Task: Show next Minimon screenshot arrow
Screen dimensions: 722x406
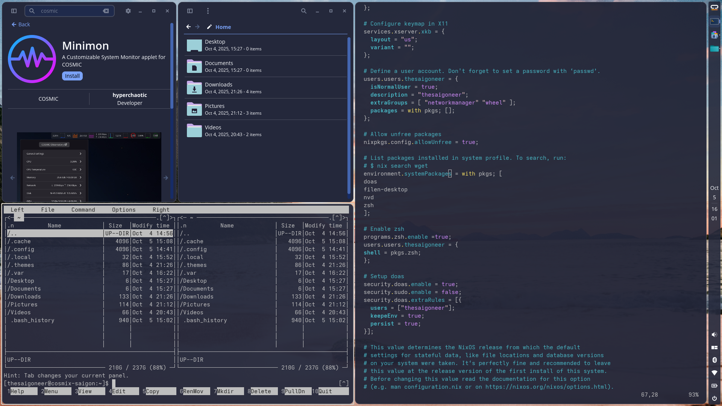Action: (166, 178)
